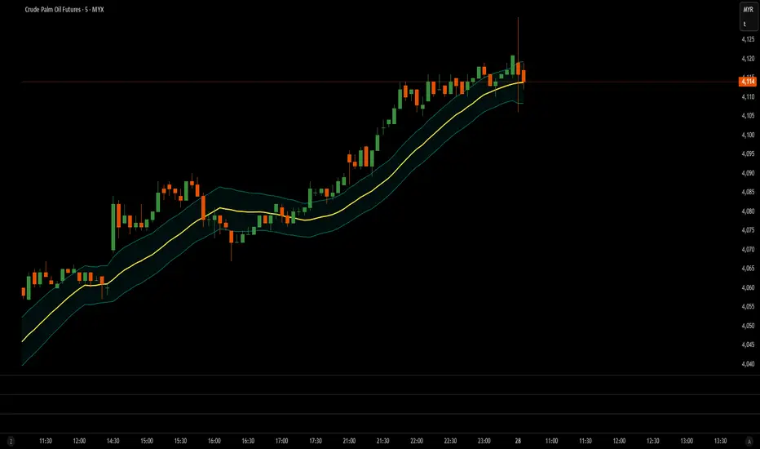The height and width of the screenshot is (449, 760).
Task: Click the Crude Palm Oil Futures chart title
Action: click(x=64, y=9)
